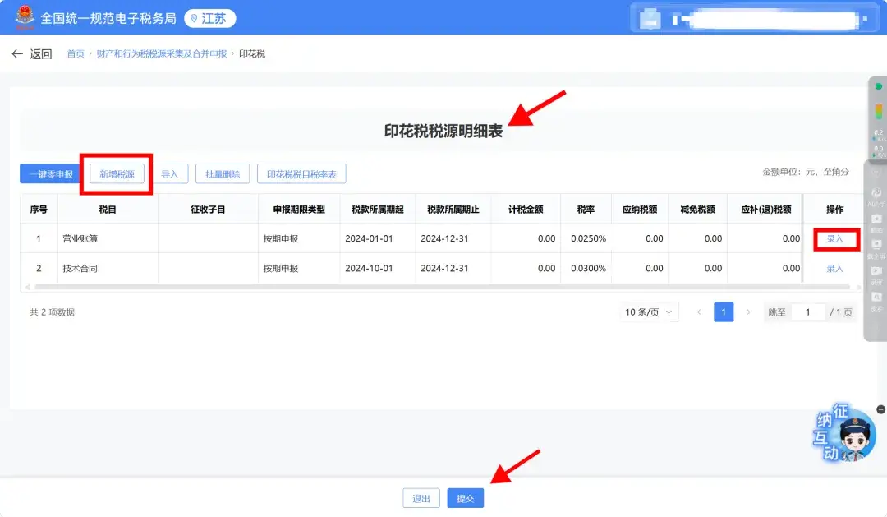Click the back arrow next to 返回
This screenshot has height=517, width=887.
pos(18,53)
